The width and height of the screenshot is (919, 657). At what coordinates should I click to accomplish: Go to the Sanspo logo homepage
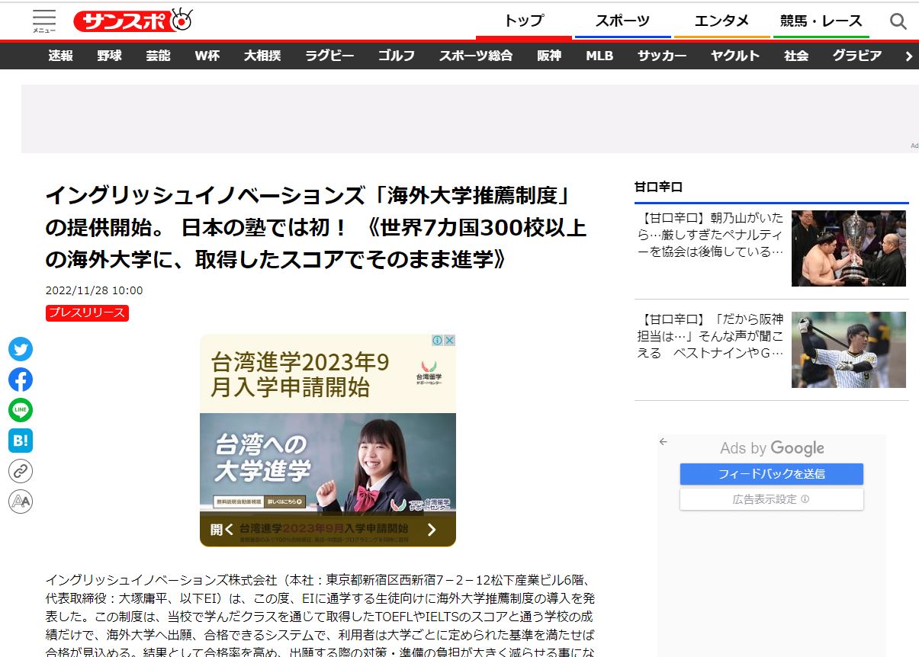tap(133, 21)
